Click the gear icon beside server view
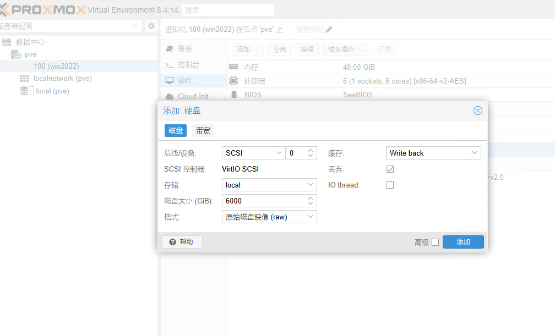The image size is (555, 336). tap(151, 26)
